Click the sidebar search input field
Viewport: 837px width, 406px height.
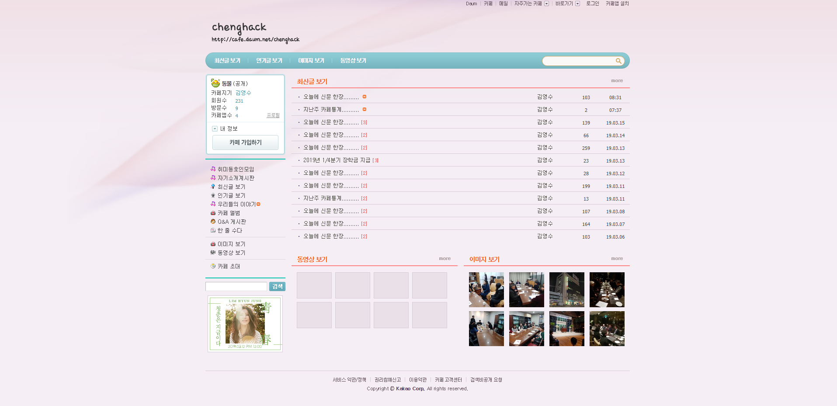click(236, 286)
